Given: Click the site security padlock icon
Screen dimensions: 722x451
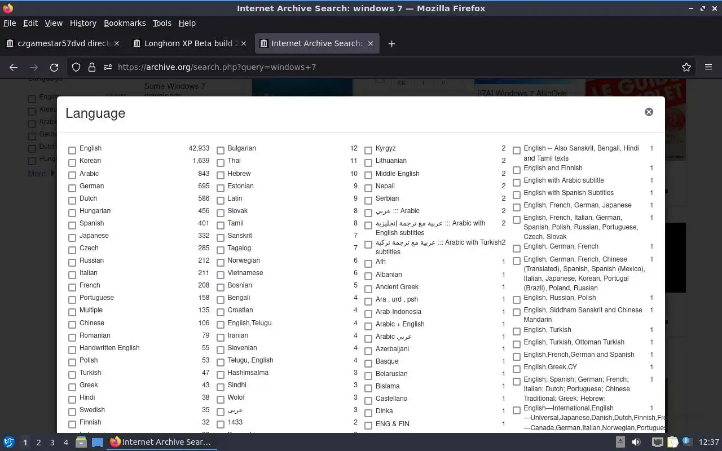Looking at the screenshot, I should click(92, 67).
